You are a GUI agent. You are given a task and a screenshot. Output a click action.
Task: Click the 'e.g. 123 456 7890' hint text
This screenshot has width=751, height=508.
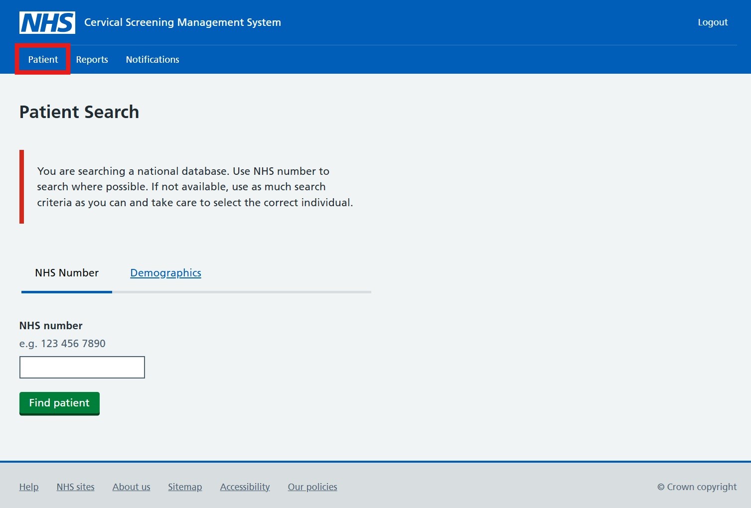(62, 343)
